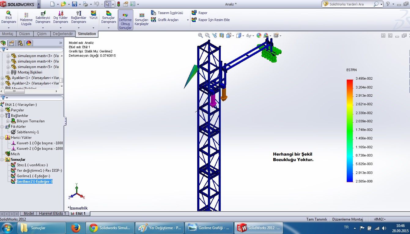Switch to the Değerlendir tab
Viewport: 410px width, 234px height.
[x=63, y=34]
